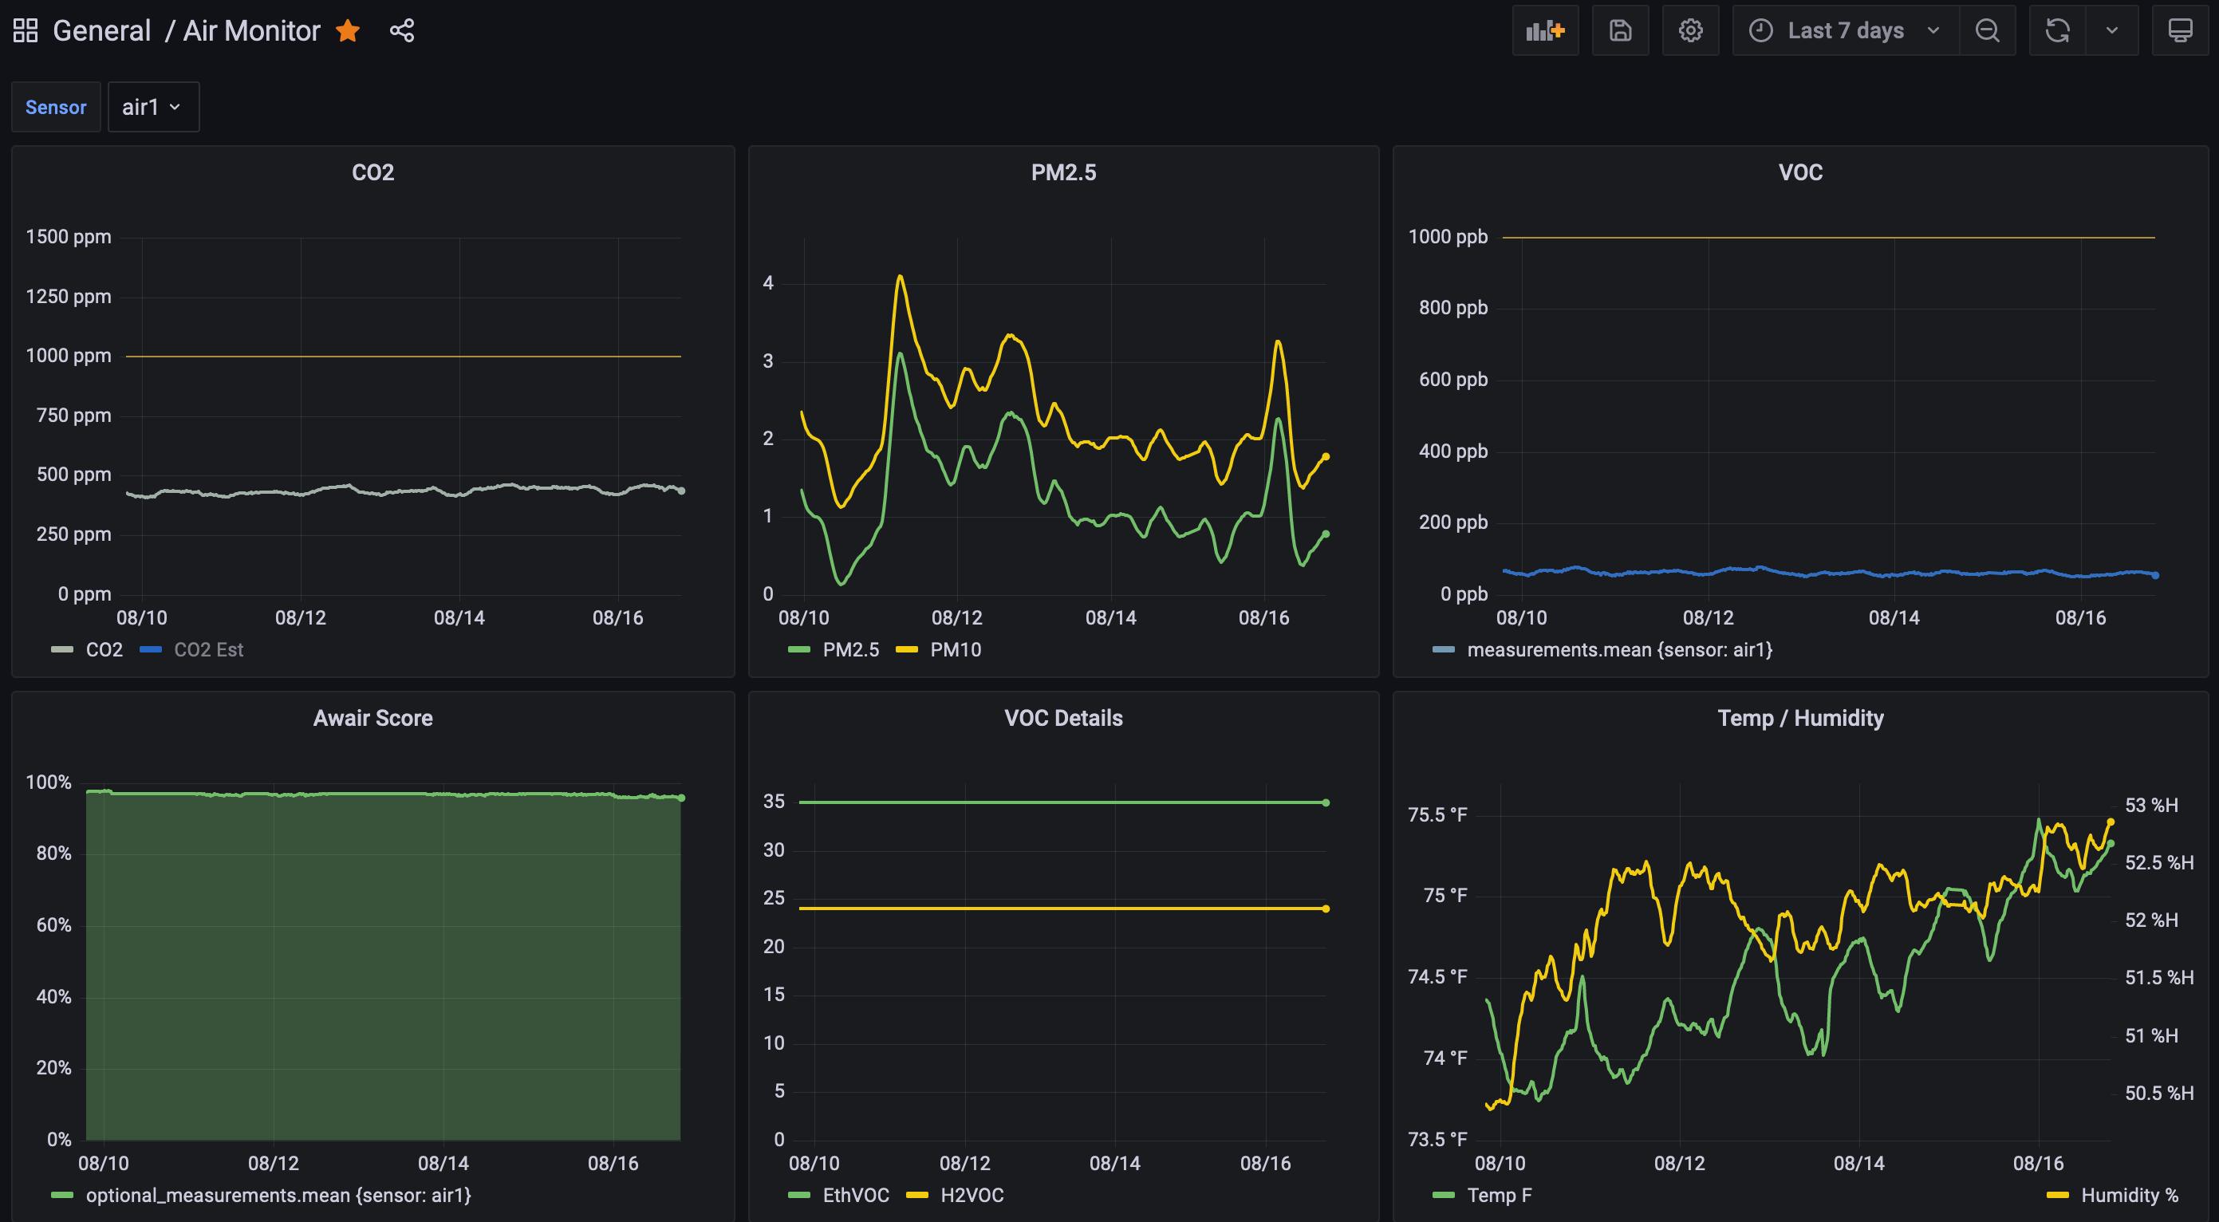Viewport: 2219px width, 1222px height.
Task: Open the Temp / Humidity panel menu
Action: [x=1799, y=718]
